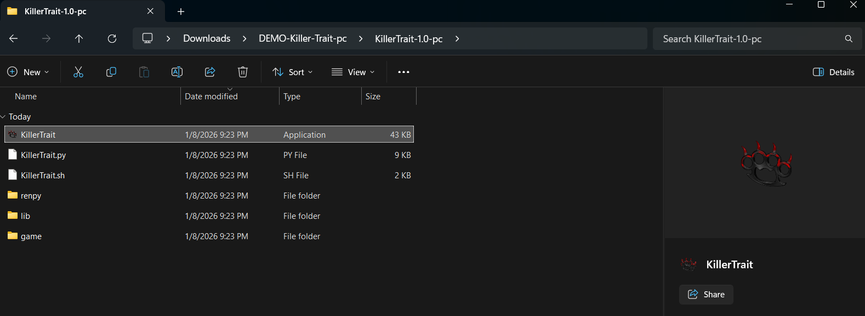865x316 pixels.
Task: Click the This PC monitor icon
Action: [147, 38]
